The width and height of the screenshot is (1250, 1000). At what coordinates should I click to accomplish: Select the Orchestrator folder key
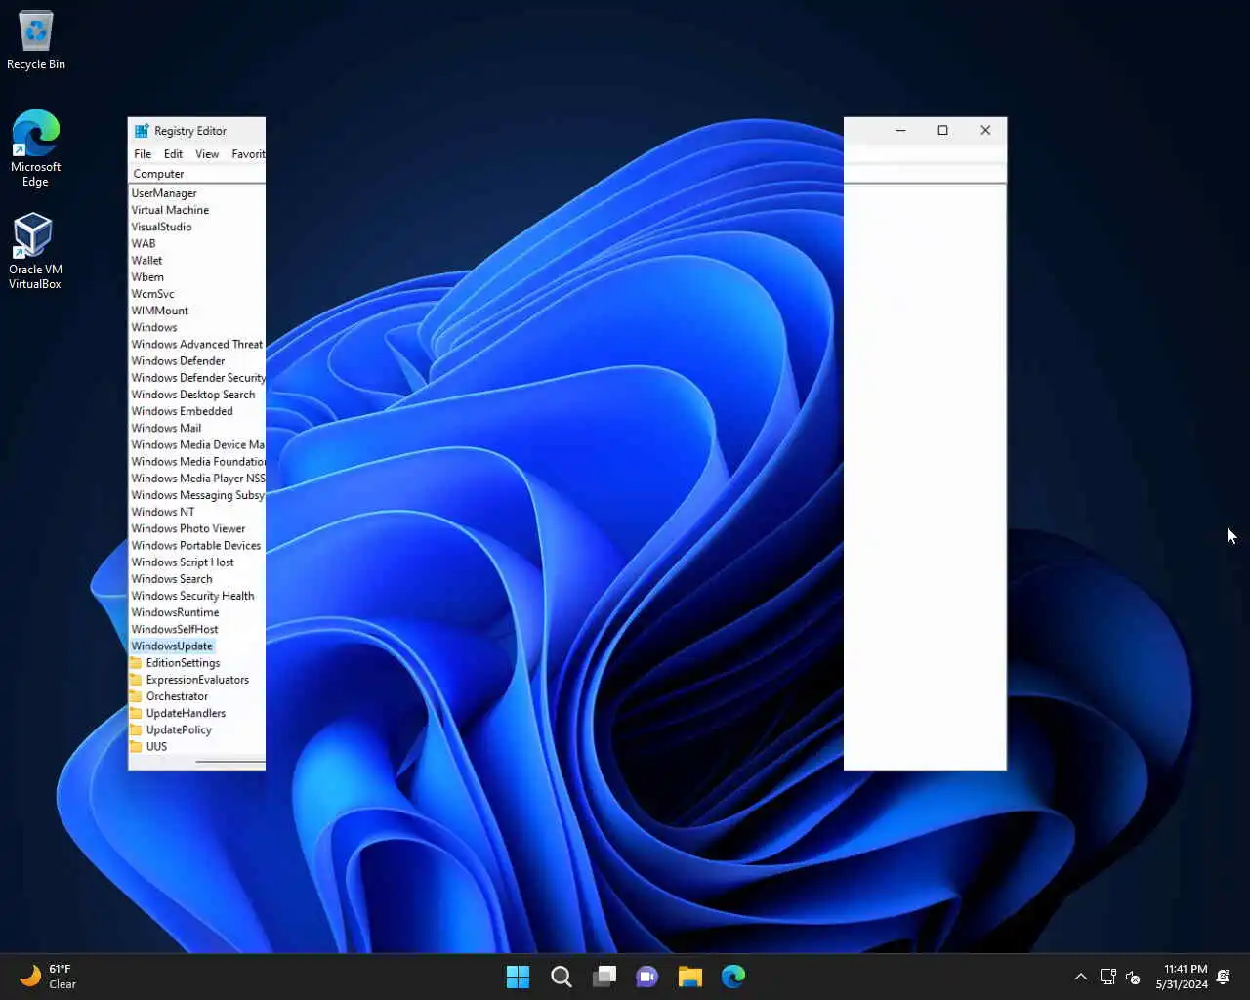point(177,696)
